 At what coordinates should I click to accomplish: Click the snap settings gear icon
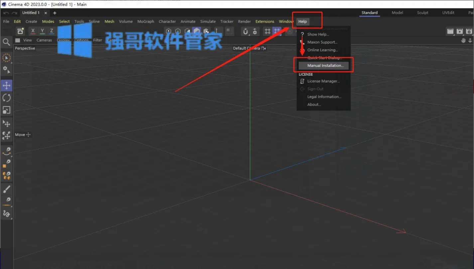tap(255, 32)
